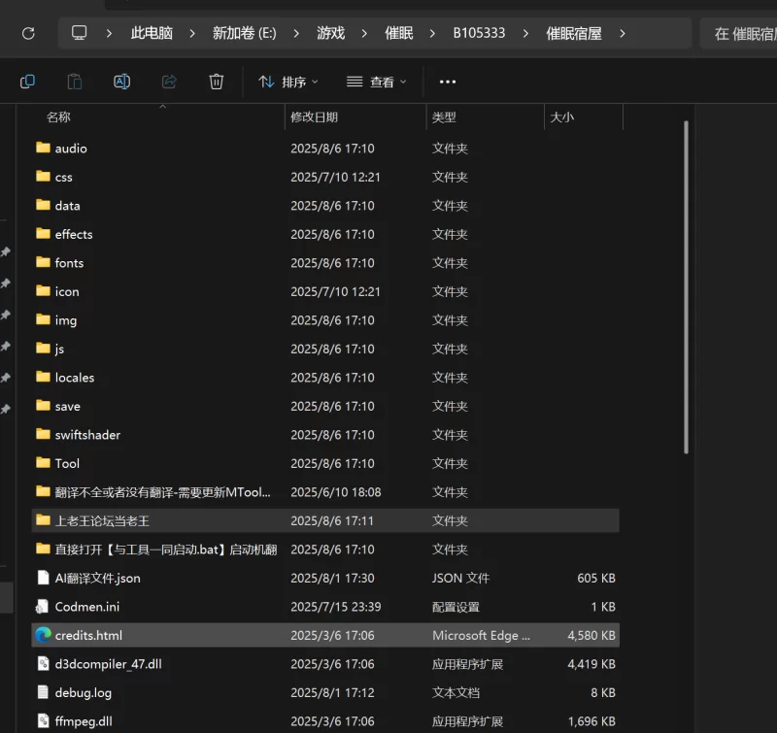
Task: Click the 4,580 KB size cell
Action: pos(591,635)
